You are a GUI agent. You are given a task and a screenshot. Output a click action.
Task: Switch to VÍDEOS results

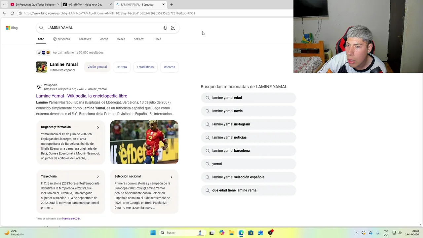104,39
